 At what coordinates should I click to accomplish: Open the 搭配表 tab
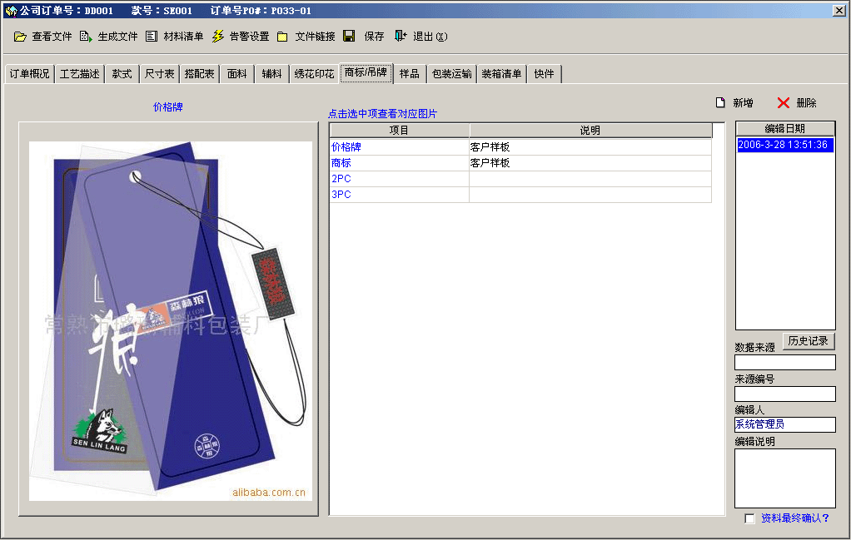click(x=199, y=74)
